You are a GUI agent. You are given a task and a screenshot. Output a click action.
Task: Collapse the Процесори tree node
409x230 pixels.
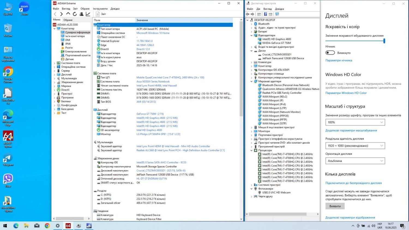251,150
